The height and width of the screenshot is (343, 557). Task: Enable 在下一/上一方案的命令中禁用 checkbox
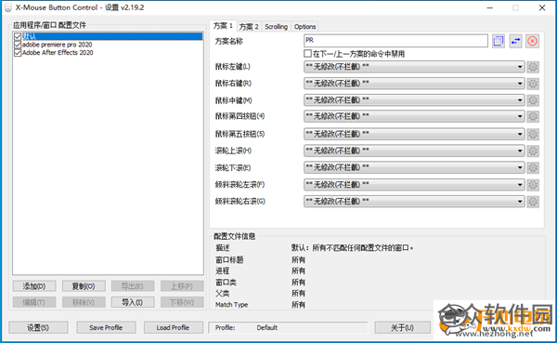pos(307,53)
